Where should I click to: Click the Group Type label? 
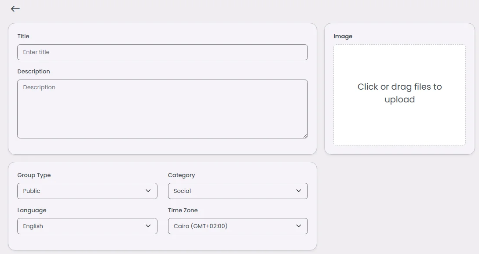click(34, 175)
